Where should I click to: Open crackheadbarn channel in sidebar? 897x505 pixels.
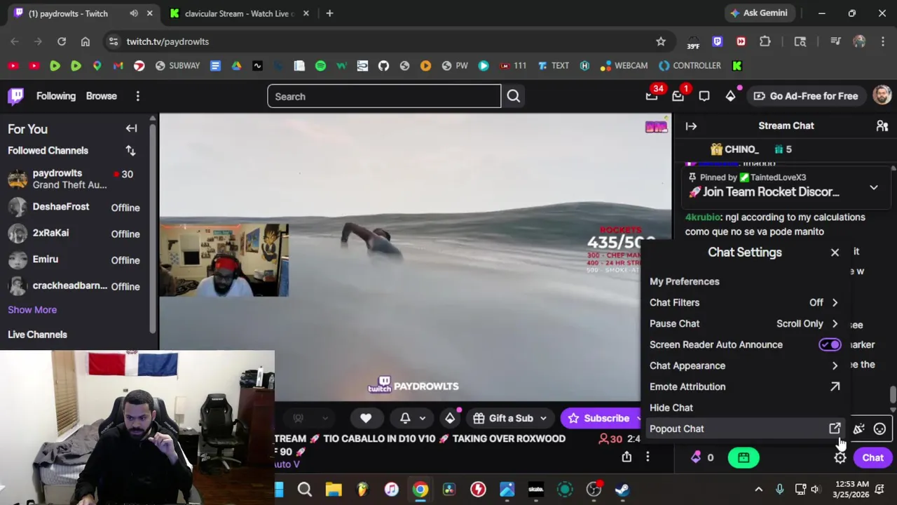click(x=74, y=286)
